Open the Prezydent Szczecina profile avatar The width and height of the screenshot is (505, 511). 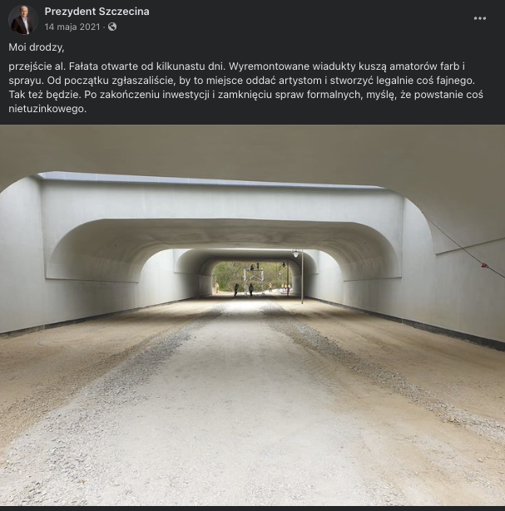click(x=22, y=20)
